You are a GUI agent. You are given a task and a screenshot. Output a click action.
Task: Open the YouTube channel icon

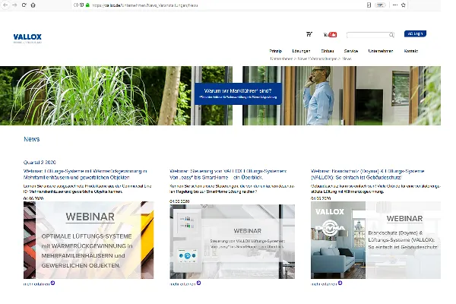pyautogui.click(x=330, y=34)
